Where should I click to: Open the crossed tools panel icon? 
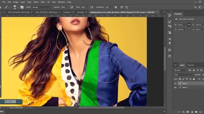pyautogui.click(x=170, y=50)
